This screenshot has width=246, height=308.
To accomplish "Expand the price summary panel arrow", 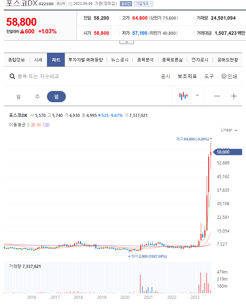I will (x=127, y=42).
